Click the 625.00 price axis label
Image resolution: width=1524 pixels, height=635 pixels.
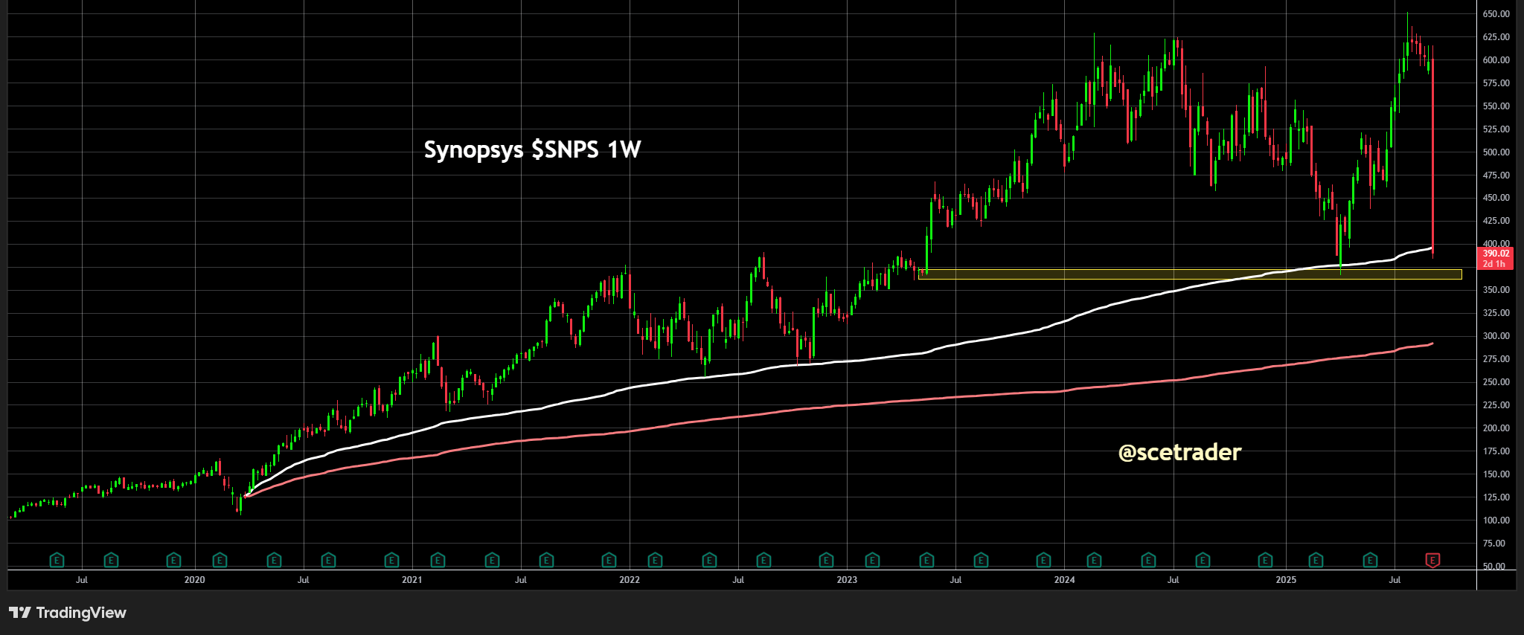(1496, 37)
